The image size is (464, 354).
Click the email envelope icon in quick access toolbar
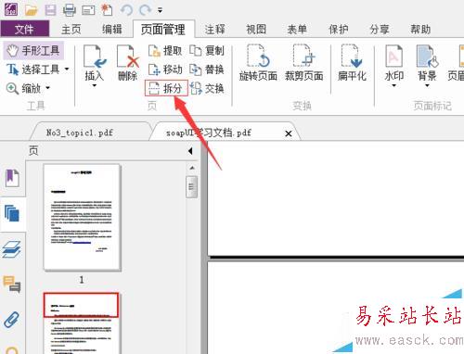coord(88,10)
